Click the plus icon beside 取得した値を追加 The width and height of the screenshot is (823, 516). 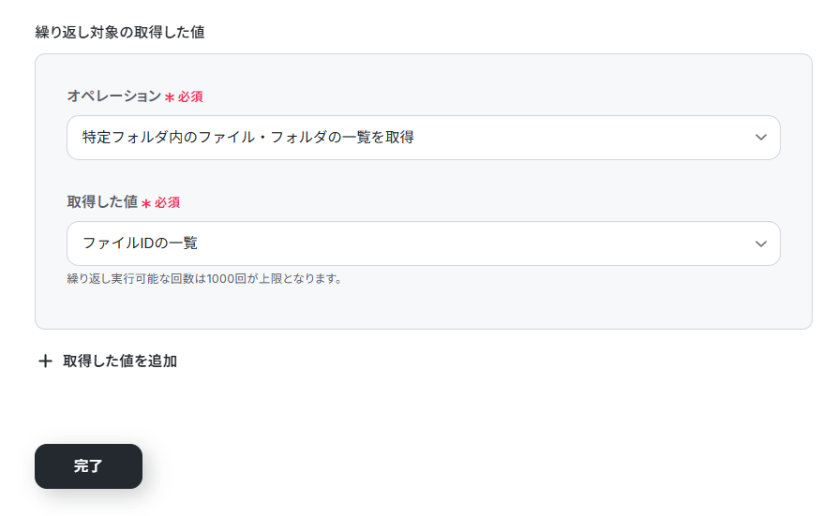45,361
